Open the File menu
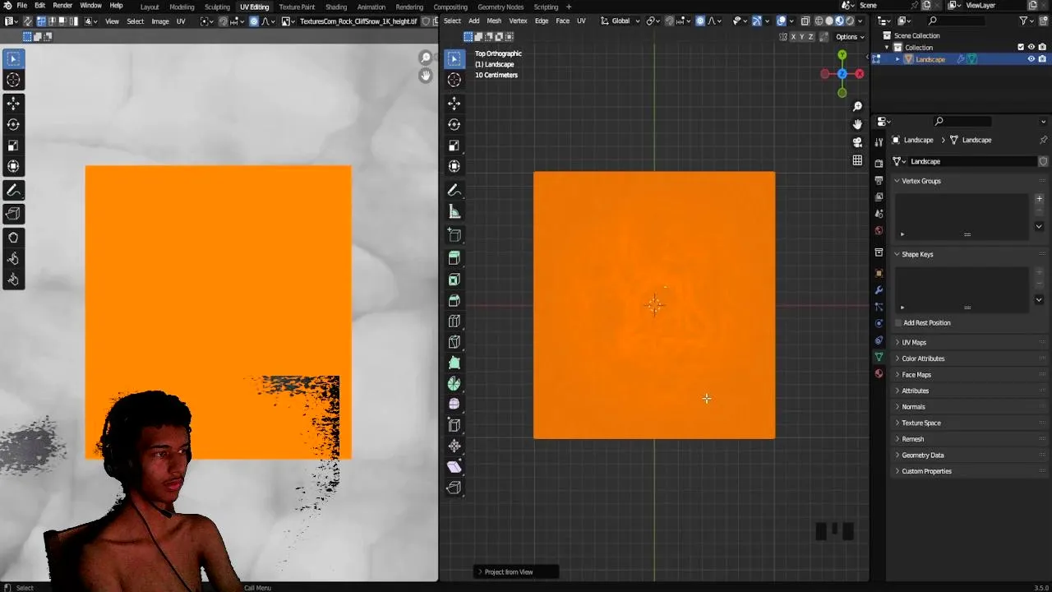Screen dimensions: 1052x592 (22, 6)
